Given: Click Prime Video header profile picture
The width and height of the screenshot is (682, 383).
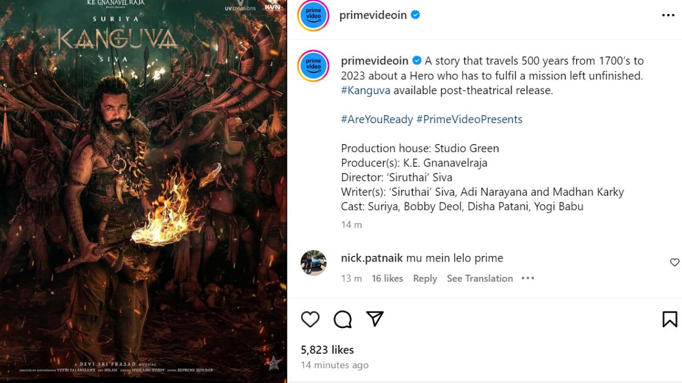Looking at the screenshot, I should (313, 15).
